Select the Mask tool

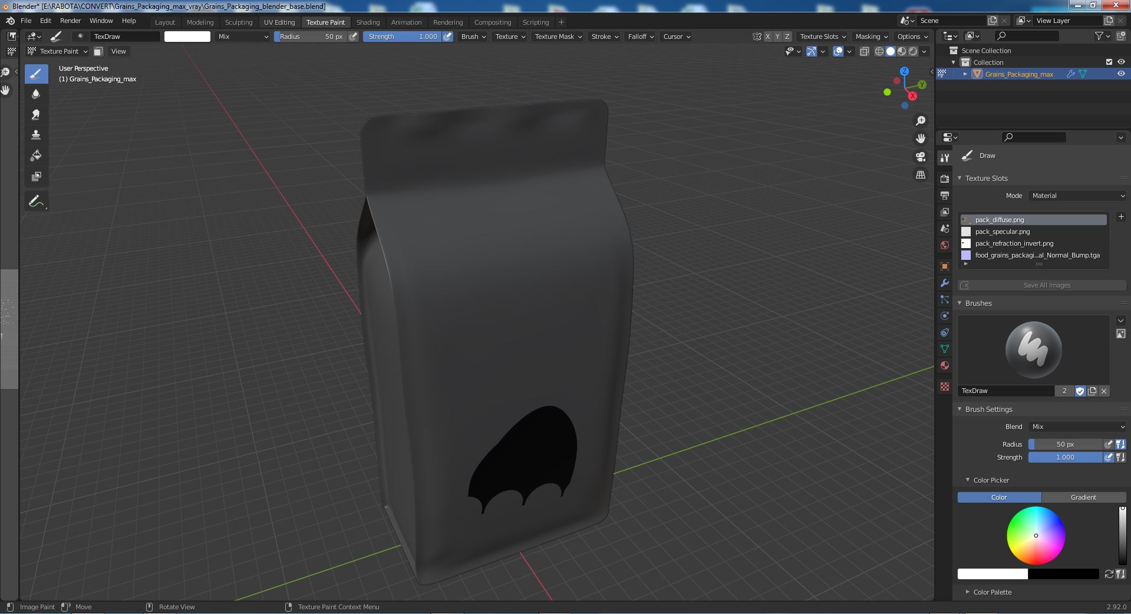click(x=36, y=176)
